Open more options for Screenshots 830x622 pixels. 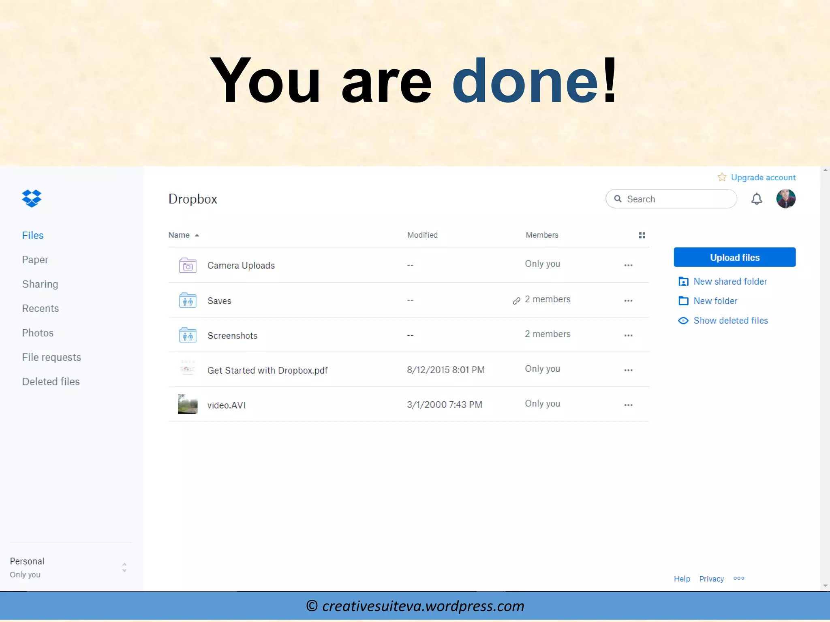629,335
